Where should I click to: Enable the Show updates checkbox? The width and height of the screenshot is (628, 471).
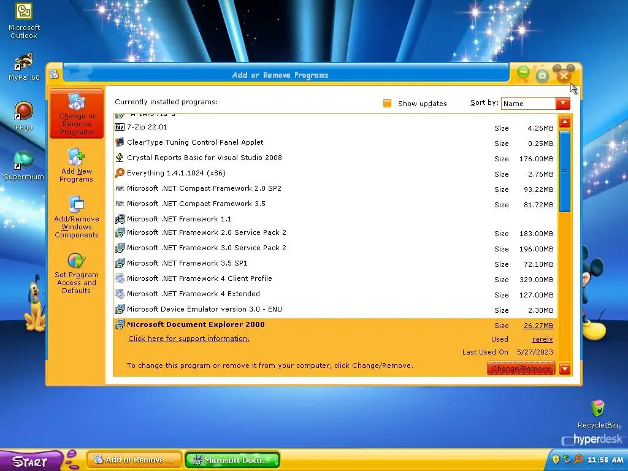tap(387, 103)
